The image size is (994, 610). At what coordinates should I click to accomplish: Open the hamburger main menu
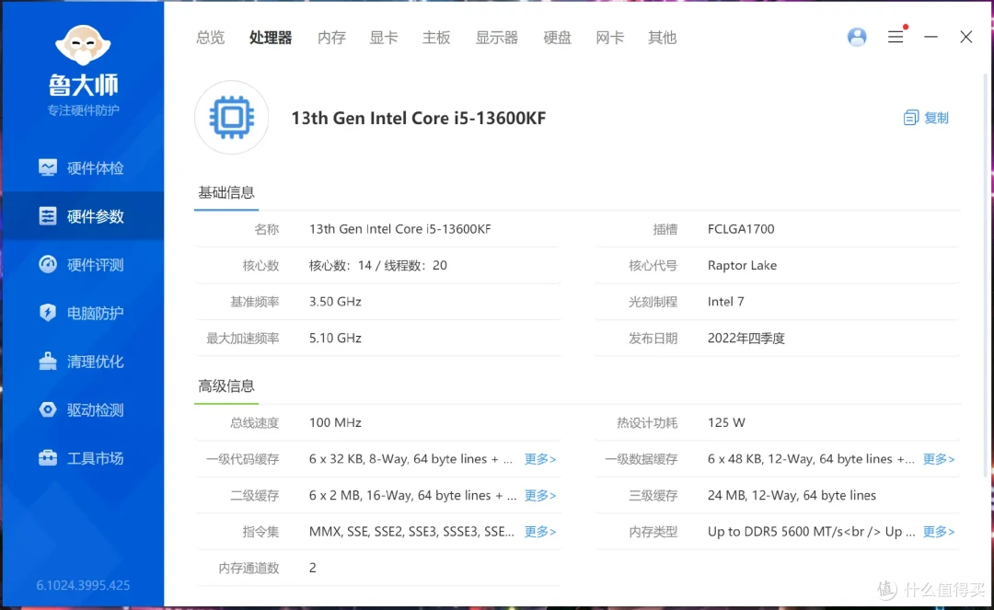(896, 37)
